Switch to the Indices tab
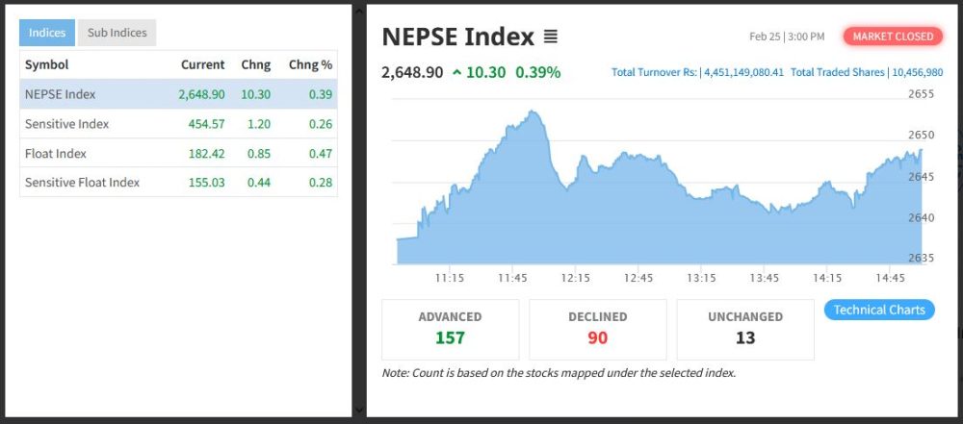The image size is (963, 424). pos(47,33)
